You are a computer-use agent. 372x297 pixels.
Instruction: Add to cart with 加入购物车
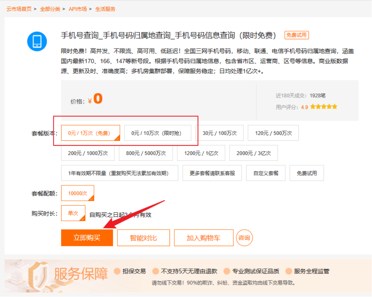pos(204,238)
